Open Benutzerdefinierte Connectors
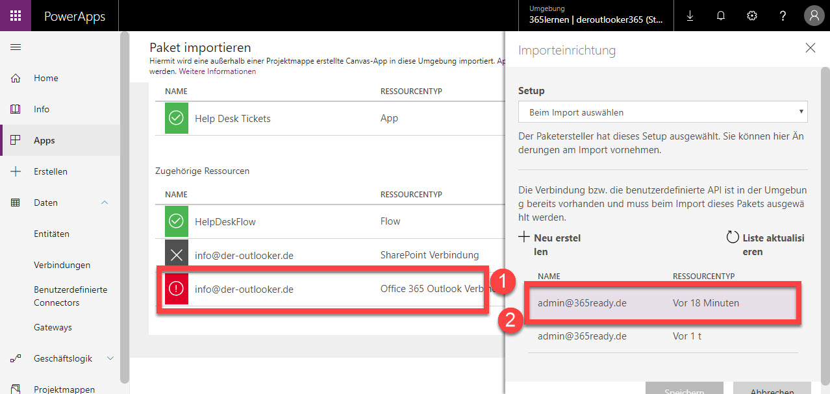 pyautogui.click(x=70, y=296)
